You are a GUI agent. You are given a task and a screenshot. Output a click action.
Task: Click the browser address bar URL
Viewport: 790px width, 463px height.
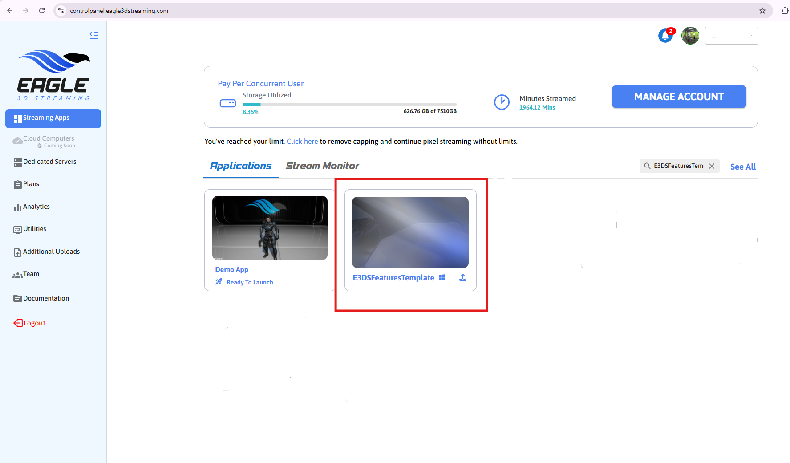119,11
